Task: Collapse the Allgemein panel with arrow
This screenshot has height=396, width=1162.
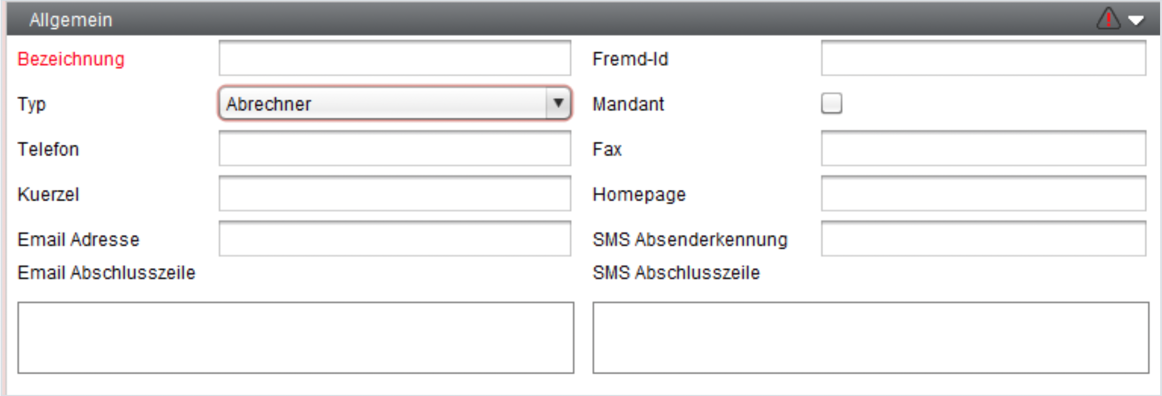Action: click(1136, 21)
